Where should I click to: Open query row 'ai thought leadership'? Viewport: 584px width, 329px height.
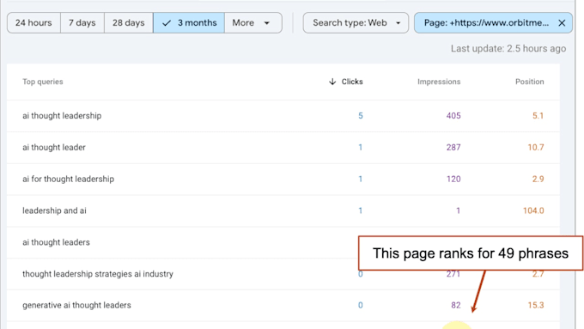pos(283,115)
